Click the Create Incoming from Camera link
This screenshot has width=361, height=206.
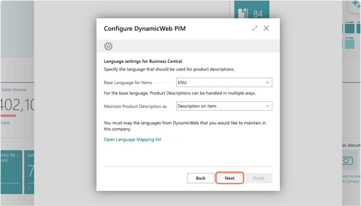(x=350, y=179)
